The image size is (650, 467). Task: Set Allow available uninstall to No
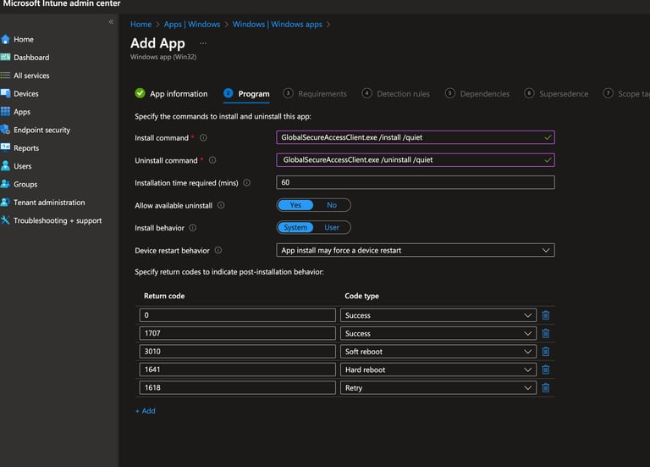(332, 205)
